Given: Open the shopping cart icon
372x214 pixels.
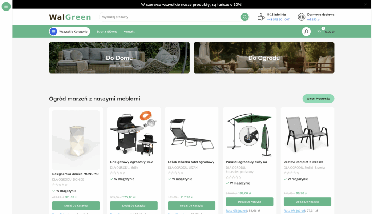Looking at the screenshot, I should point(319,32).
